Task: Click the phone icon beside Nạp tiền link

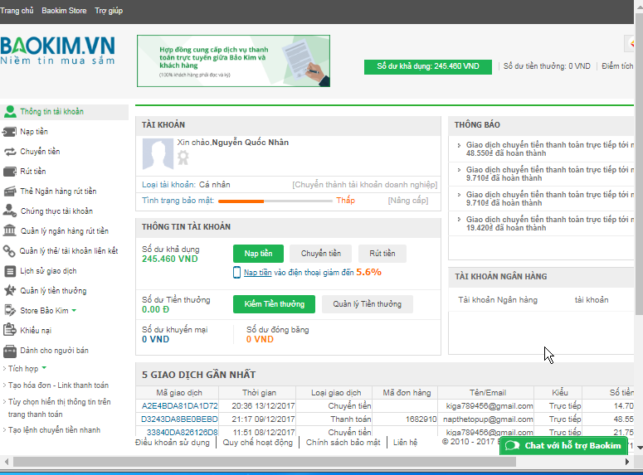Action: (236, 272)
